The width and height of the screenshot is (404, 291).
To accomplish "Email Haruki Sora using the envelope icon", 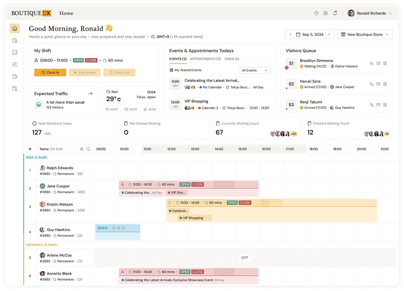I will [378, 84].
